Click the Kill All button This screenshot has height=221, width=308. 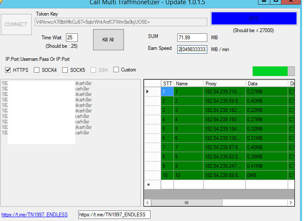click(108, 40)
